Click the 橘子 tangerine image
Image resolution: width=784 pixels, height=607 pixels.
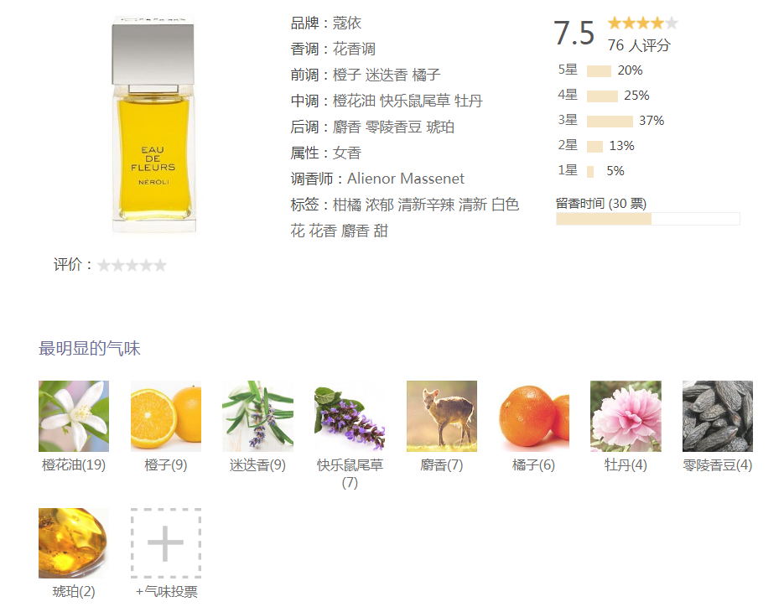coord(533,416)
